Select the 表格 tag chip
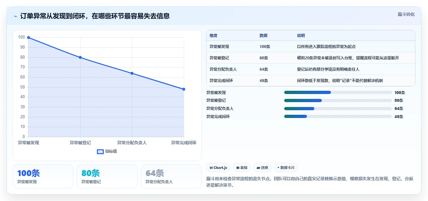Screen dimensions: 428x201 coord(242,168)
